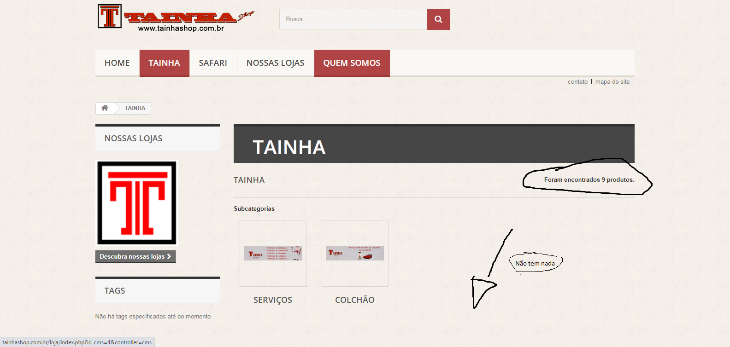Open the SERVIÇOS subcategory thumbnail
Screen dimensions: 730x347
point(273,253)
